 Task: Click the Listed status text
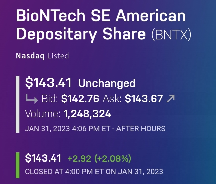(58, 56)
